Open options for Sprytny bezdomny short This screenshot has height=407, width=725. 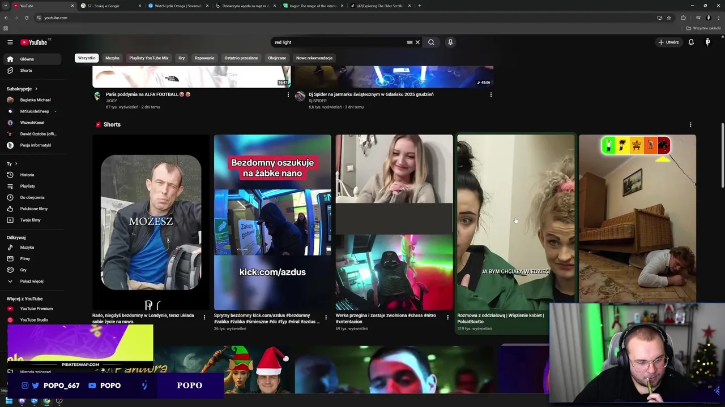tap(326, 317)
